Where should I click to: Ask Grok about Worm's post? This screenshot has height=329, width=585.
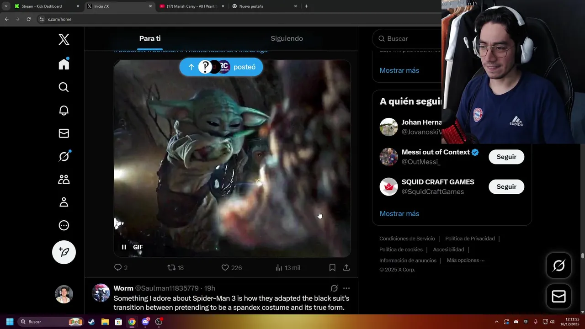(334, 288)
